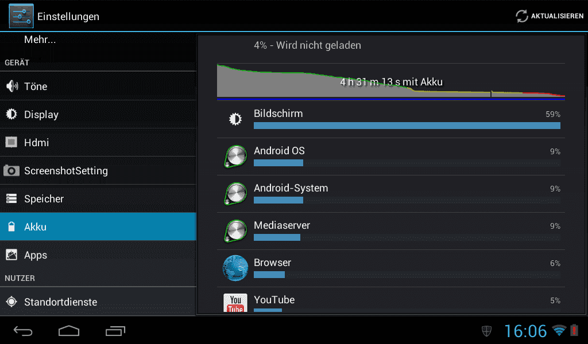The width and height of the screenshot is (588, 344).
Task: Open Mehr... wireless settings
Action: [x=98, y=40]
